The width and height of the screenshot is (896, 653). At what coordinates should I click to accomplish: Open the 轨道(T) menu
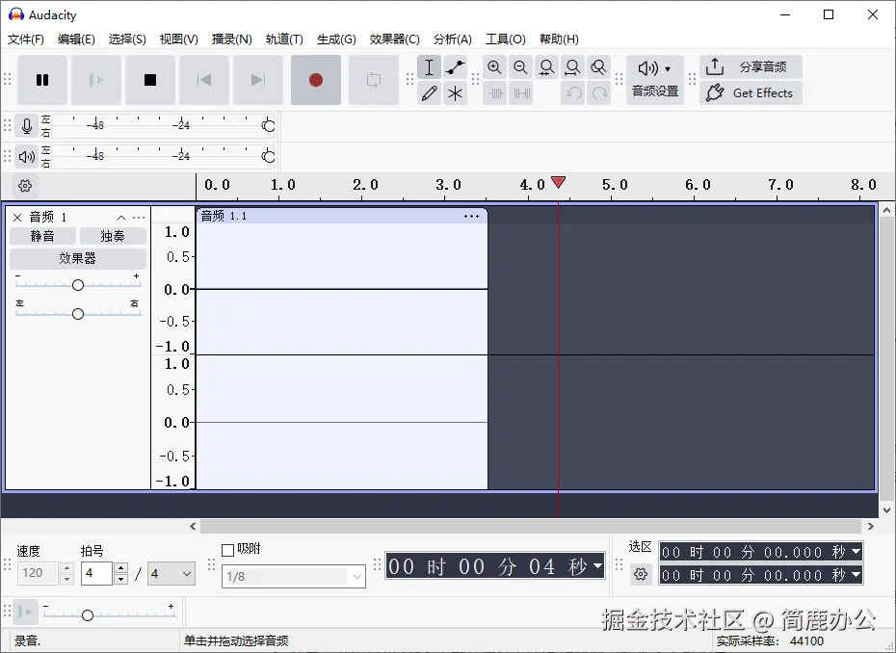pos(284,39)
